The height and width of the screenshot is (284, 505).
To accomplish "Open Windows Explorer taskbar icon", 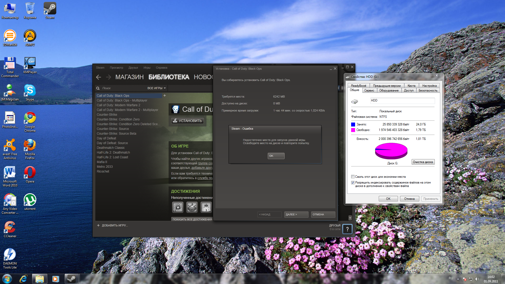I will point(39,279).
